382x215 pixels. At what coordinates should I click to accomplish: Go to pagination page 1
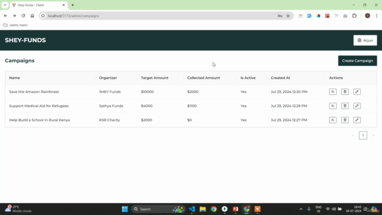point(363,136)
